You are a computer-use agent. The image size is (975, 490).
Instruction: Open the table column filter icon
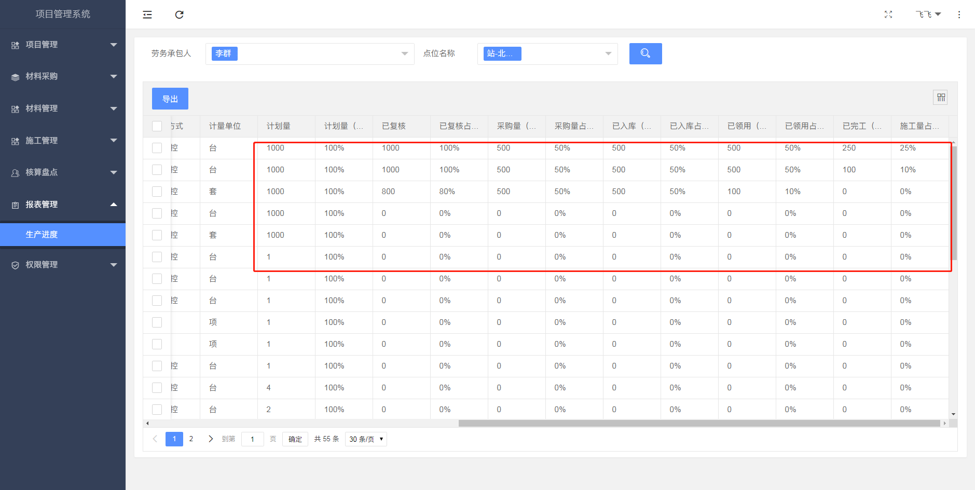tap(941, 98)
